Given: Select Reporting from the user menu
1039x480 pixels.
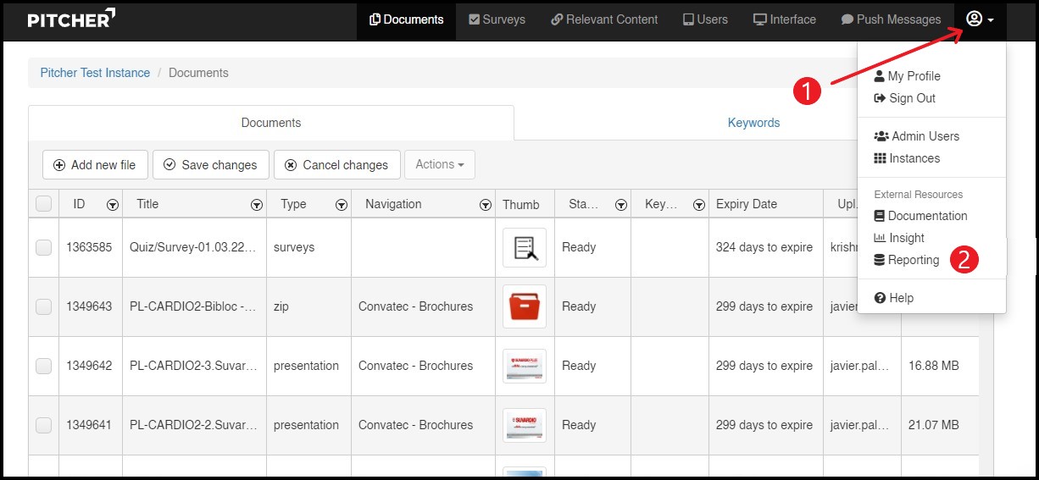Looking at the screenshot, I should tap(913, 260).
